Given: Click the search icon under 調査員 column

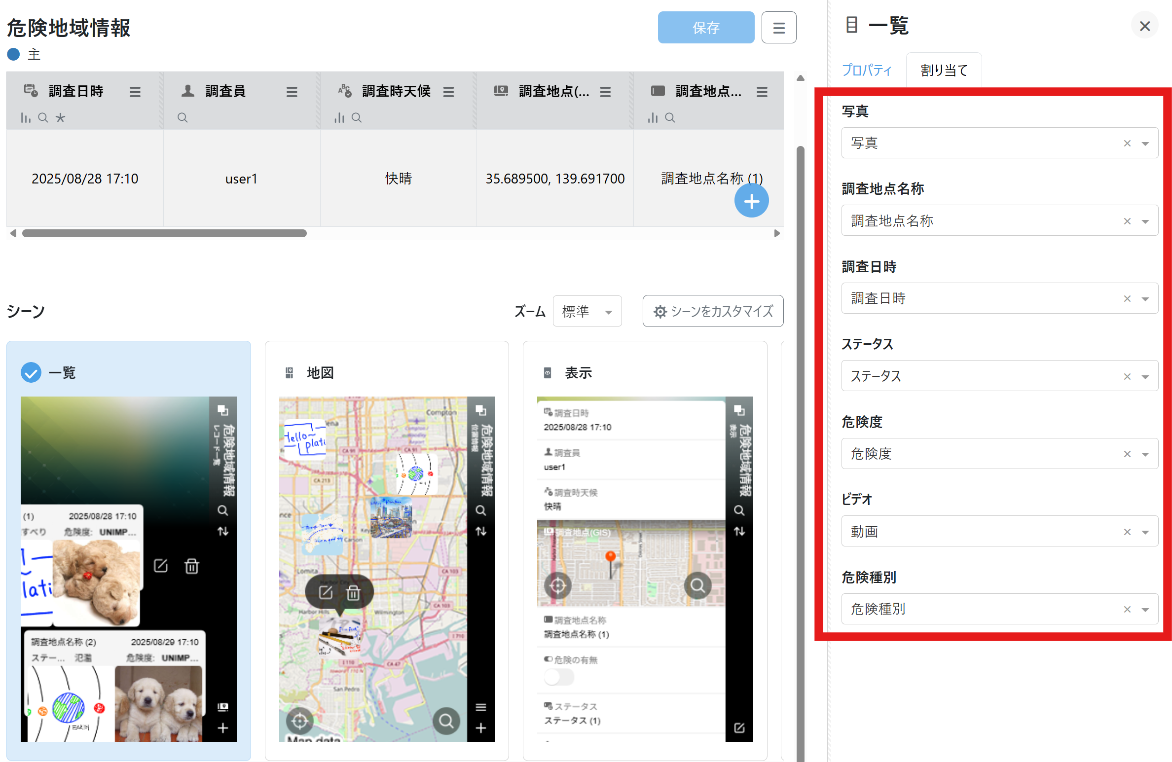Looking at the screenshot, I should click(x=183, y=117).
